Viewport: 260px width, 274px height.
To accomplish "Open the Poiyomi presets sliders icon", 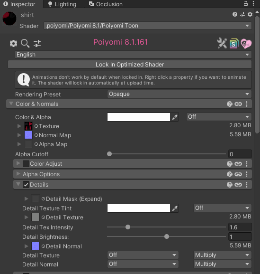I will point(37,43).
